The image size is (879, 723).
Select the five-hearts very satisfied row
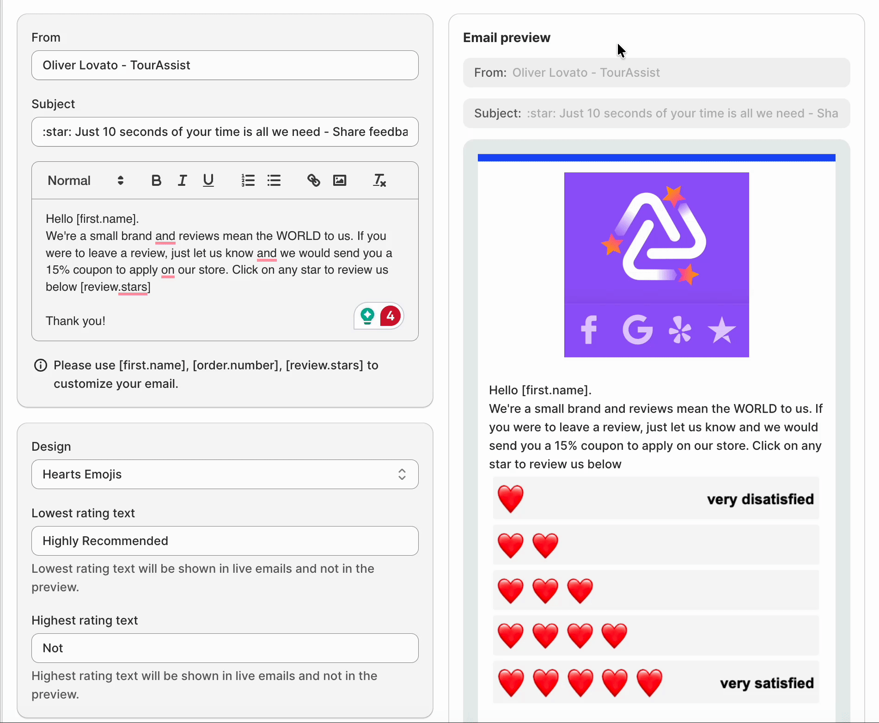(x=656, y=682)
